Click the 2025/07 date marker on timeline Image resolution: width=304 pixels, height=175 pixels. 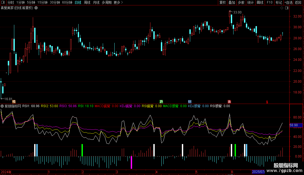258,172
